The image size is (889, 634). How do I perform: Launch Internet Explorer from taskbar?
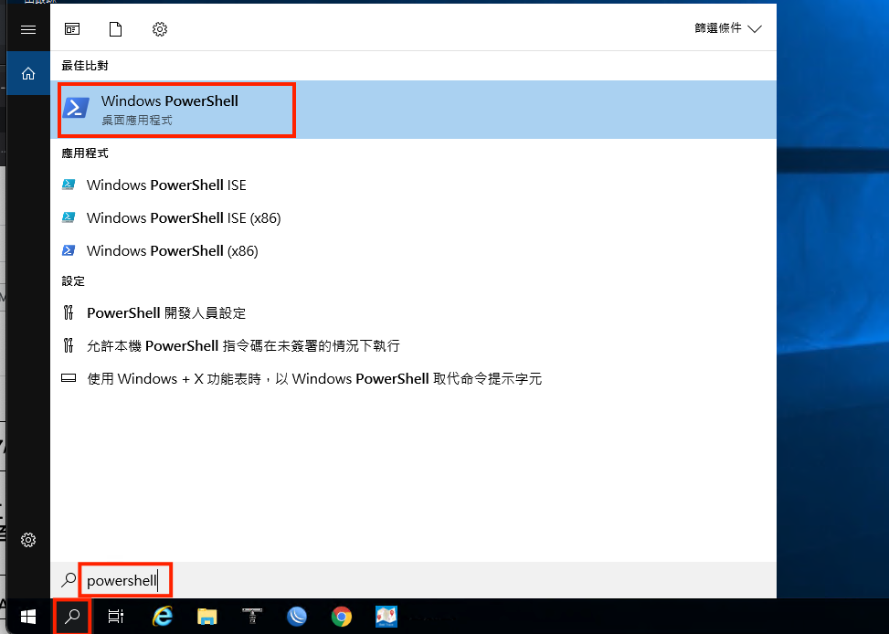(163, 617)
